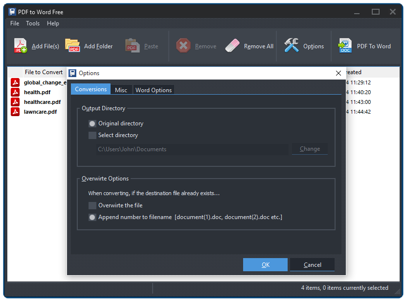Click the Add File(s) label
The height and width of the screenshot is (301, 406).
pyautogui.click(x=45, y=46)
